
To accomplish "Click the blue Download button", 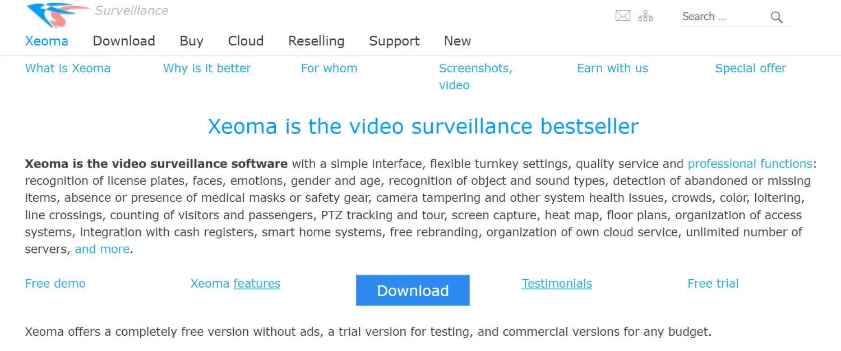I will 413,290.
